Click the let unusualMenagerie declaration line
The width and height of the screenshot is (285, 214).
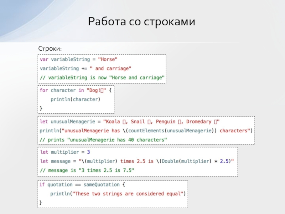click(x=130, y=122)
